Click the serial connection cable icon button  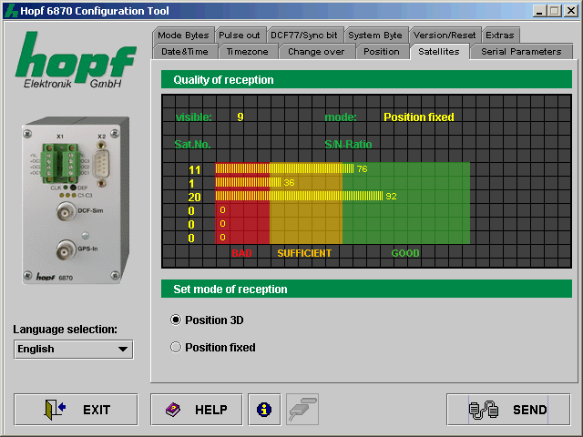pyautogui.click(x=302, y=410)
